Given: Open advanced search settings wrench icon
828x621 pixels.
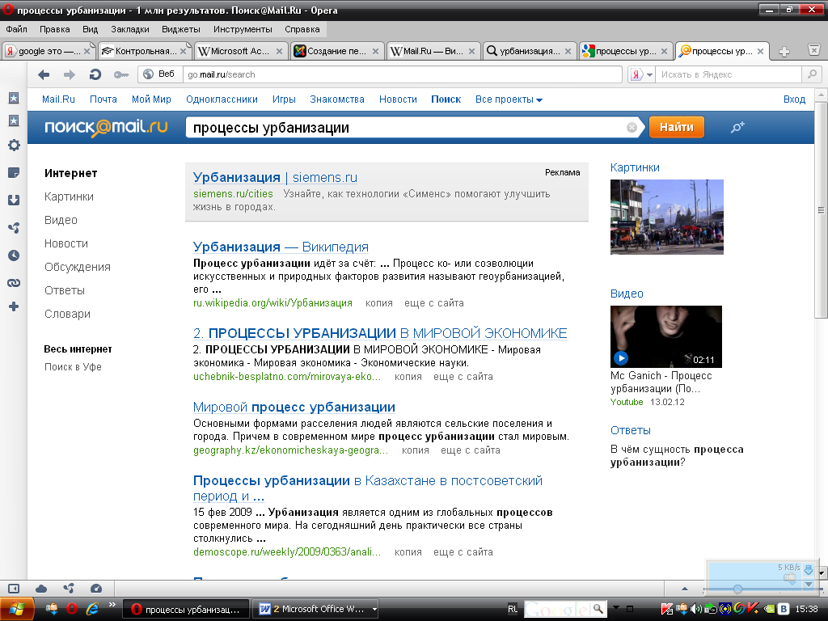Looking at the screenshot, I should 737,127.
